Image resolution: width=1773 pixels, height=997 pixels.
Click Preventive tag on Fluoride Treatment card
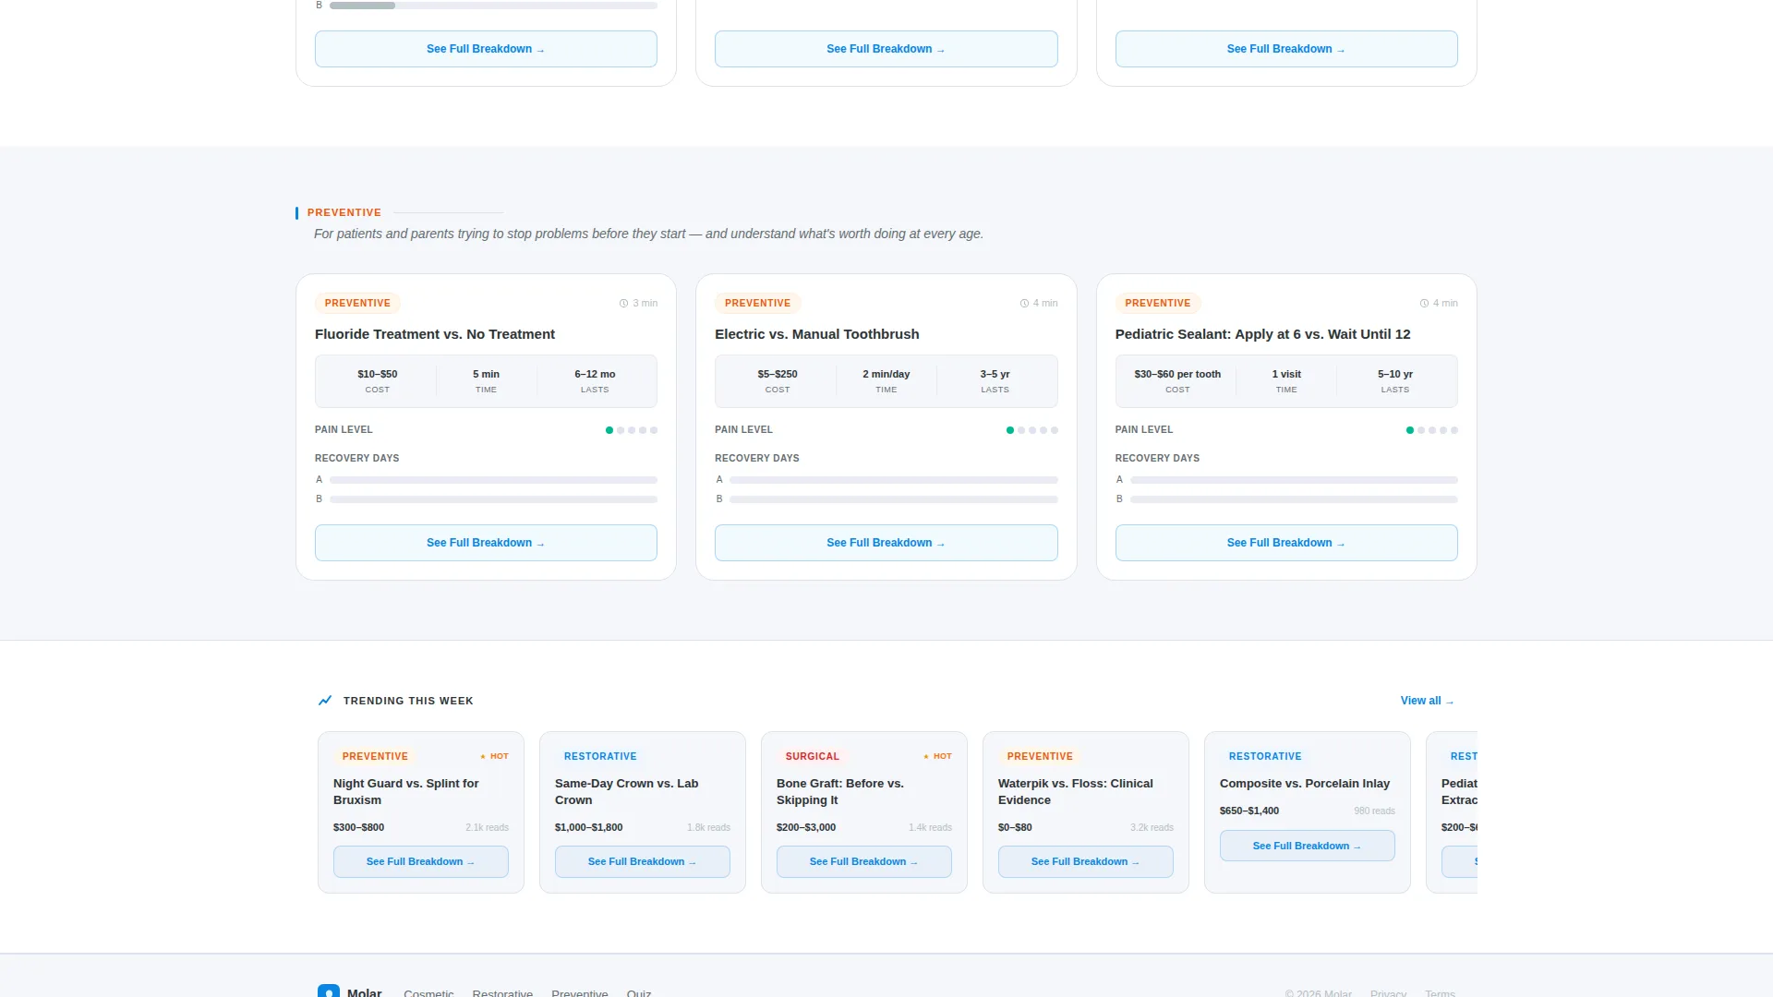(x=357, y=303)
